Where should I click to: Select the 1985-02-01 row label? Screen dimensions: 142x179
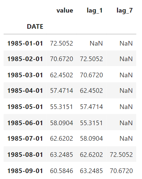point(25,59)
